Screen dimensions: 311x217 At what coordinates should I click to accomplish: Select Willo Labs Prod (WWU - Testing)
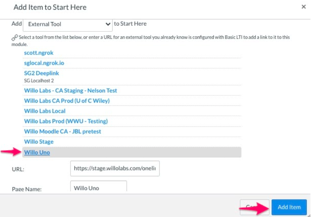tap(66, 121)
